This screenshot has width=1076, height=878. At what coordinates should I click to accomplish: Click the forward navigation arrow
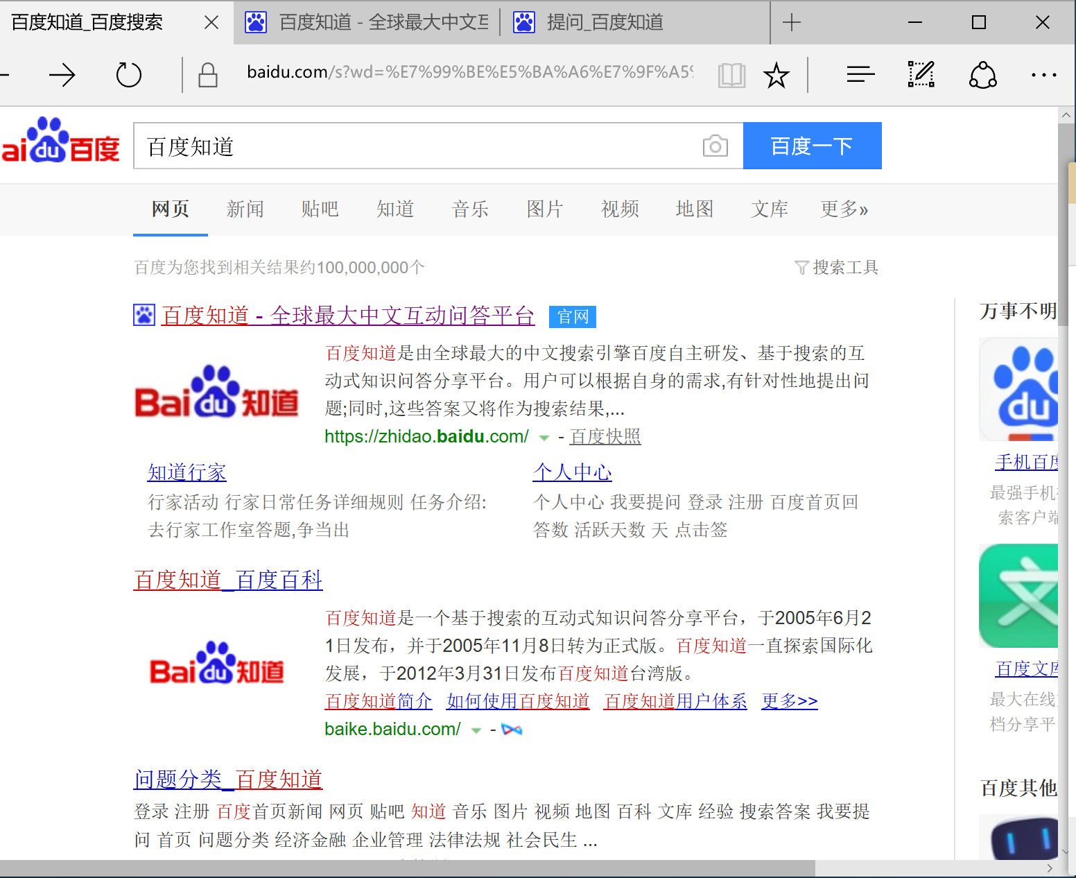[62, 75]
